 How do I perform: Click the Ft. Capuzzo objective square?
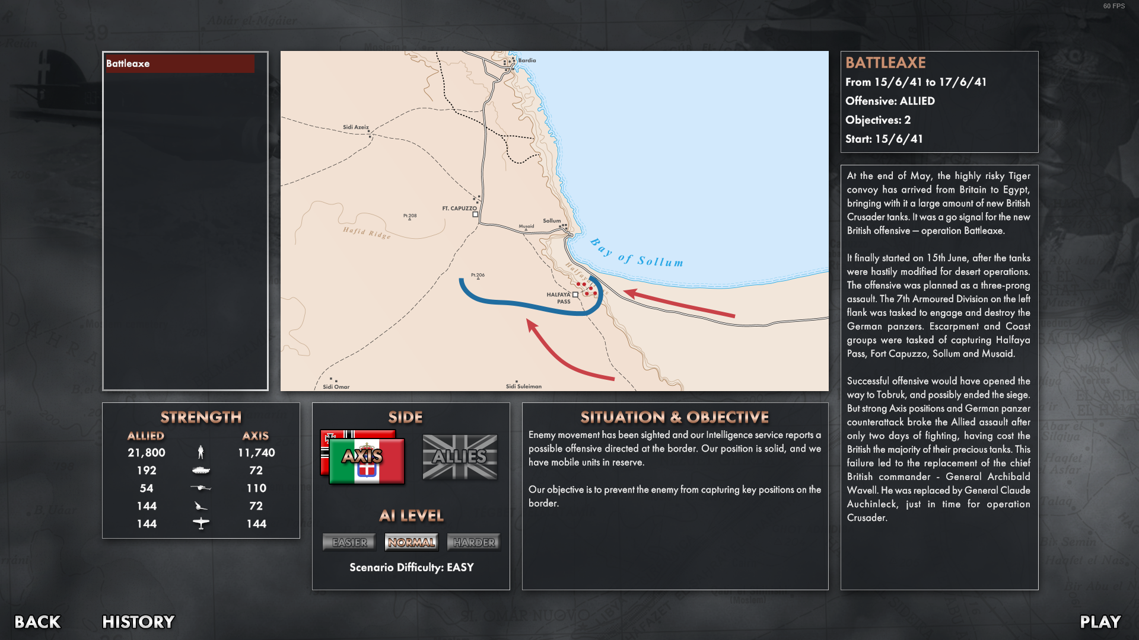[475, 215]
